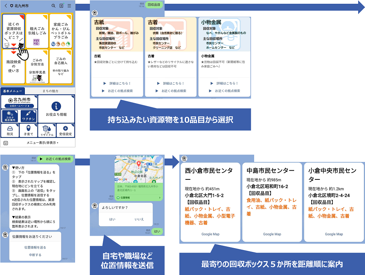Select the 子育て baby icon

coord(28,128)
